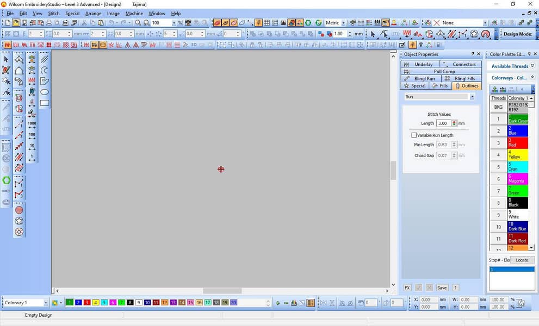Click the New design icon
The image size is (539, 326).
[x=7, y=23]
